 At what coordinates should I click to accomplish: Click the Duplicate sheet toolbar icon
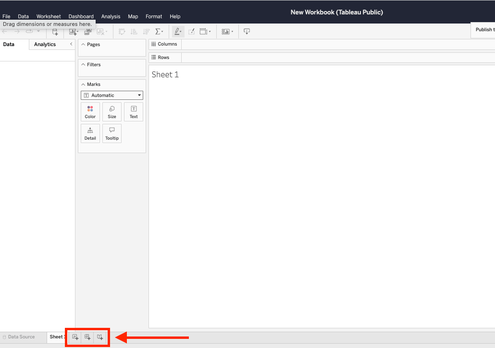tap(88, 32)
